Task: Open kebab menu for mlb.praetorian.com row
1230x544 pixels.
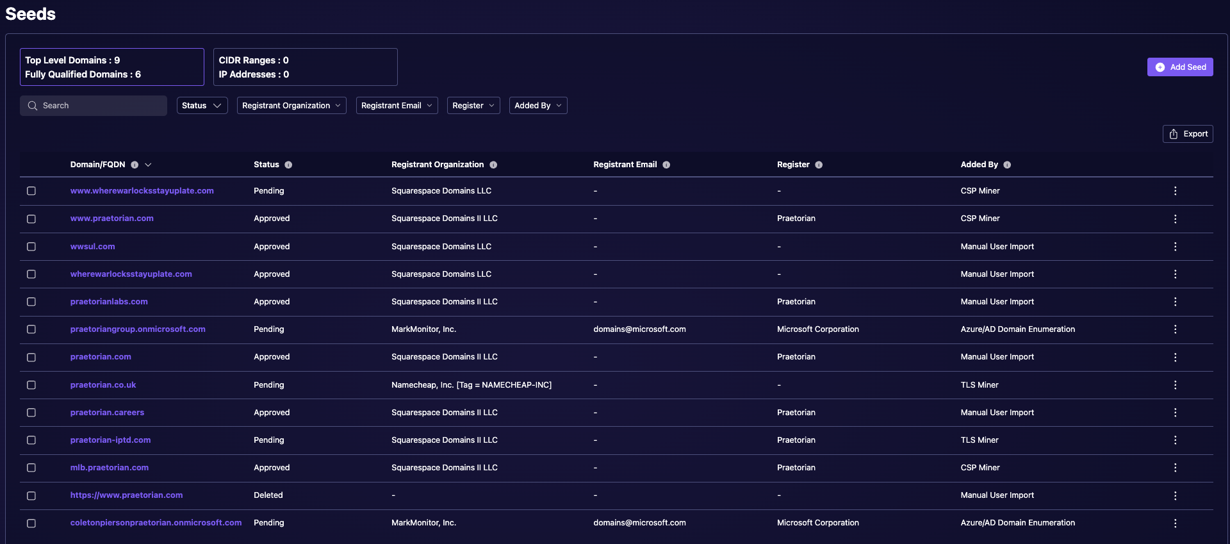Action: [1175, 468]
